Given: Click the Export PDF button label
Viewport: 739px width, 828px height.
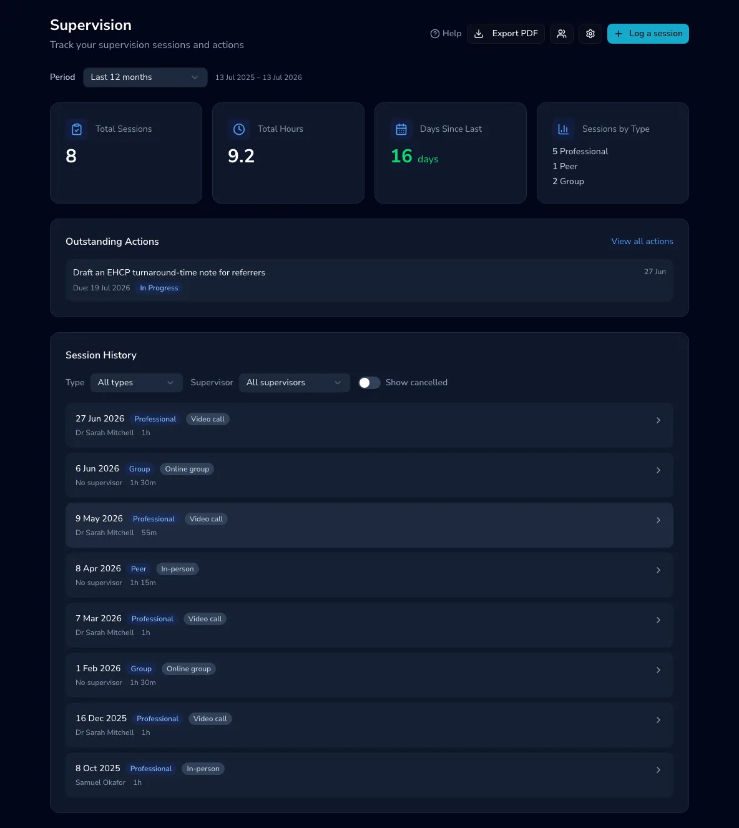Looking at the screenshot, I should coord(515,34).
